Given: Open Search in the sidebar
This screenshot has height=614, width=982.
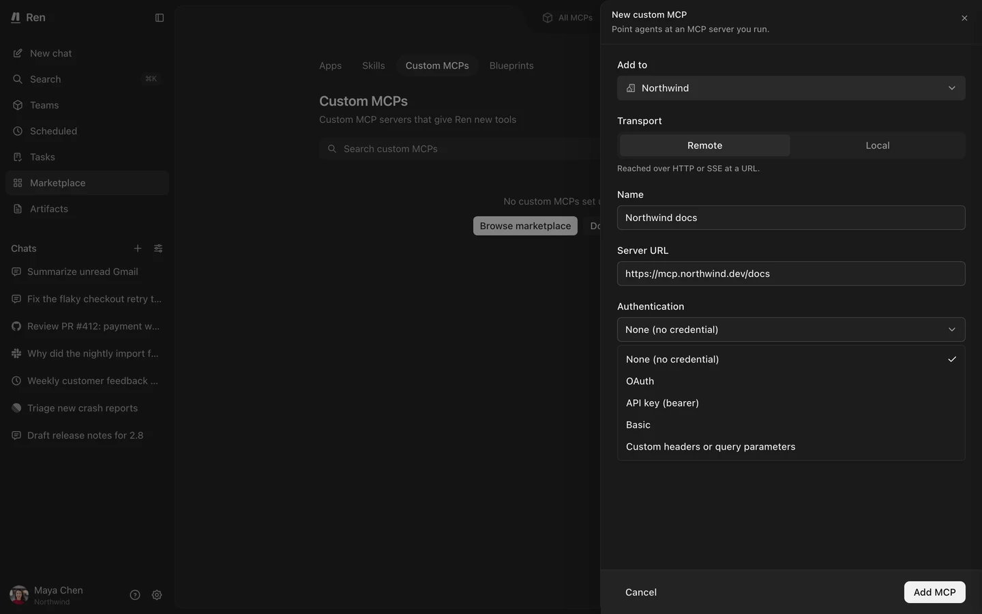Looking at the screenshot, I should click(x=87, y=79).
